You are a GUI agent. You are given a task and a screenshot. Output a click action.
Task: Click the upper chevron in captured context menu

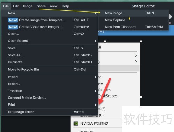pos(136,55)
